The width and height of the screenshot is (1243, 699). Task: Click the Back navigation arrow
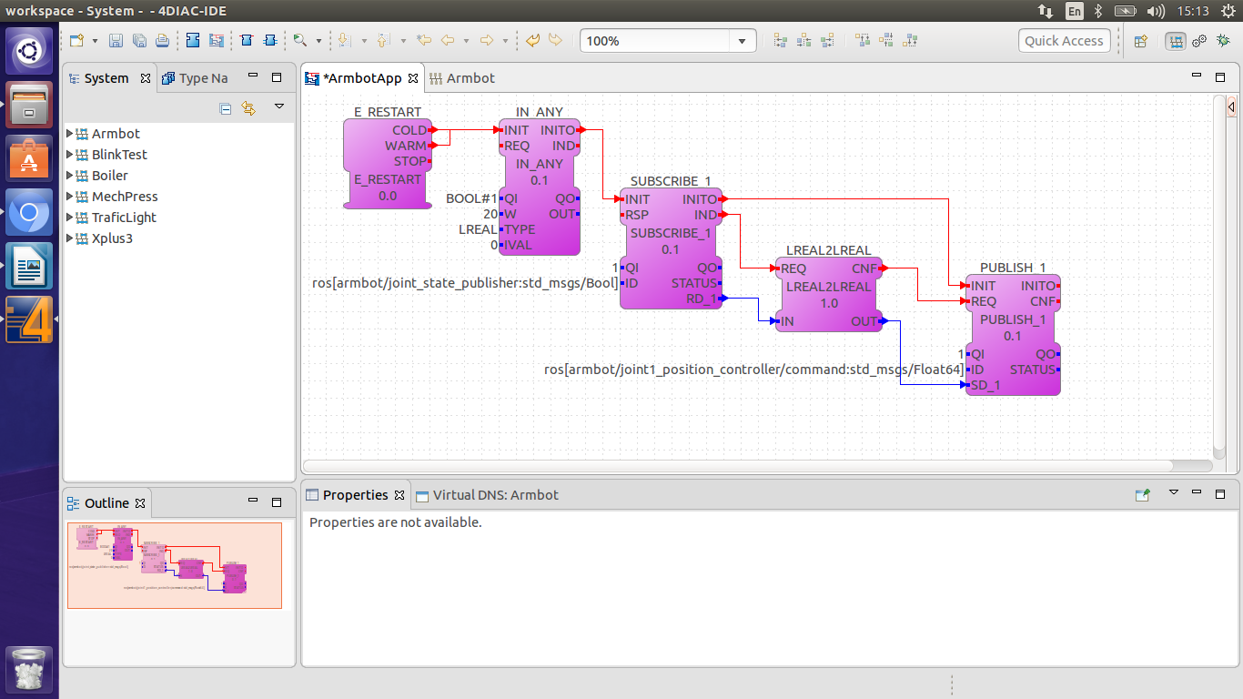(448, 41)
